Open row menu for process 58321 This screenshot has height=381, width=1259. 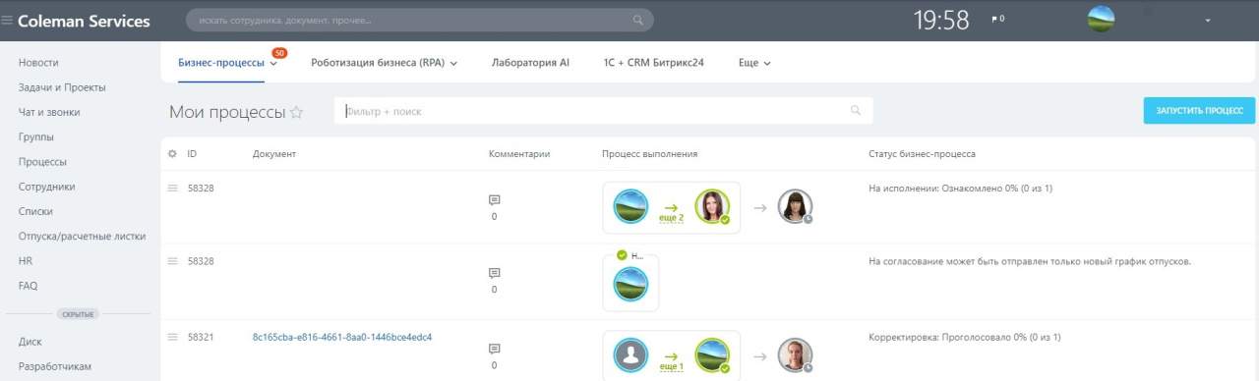[172, 337]
